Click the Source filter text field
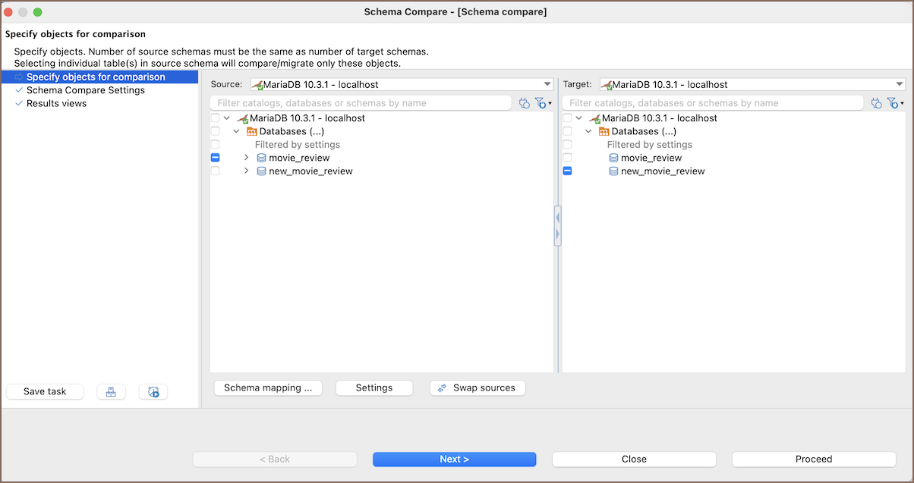914x483 pixels. click(x=361, y=103)
